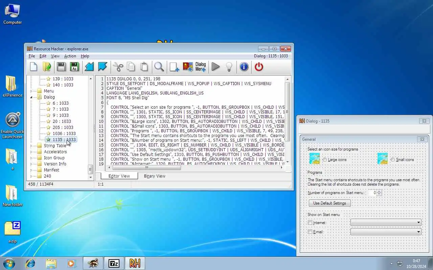Open the Help menu
Viewport: 433px width, 270px height.
click(85, 56)
